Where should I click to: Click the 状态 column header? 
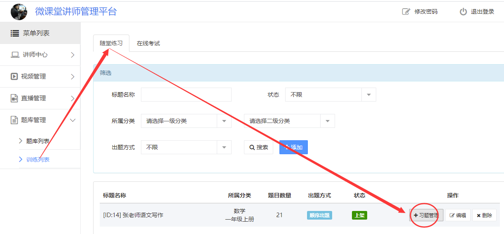pyautogui.click(x=359, y=195)
